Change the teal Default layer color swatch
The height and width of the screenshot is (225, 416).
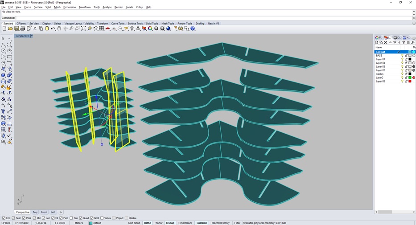(410, 52)
